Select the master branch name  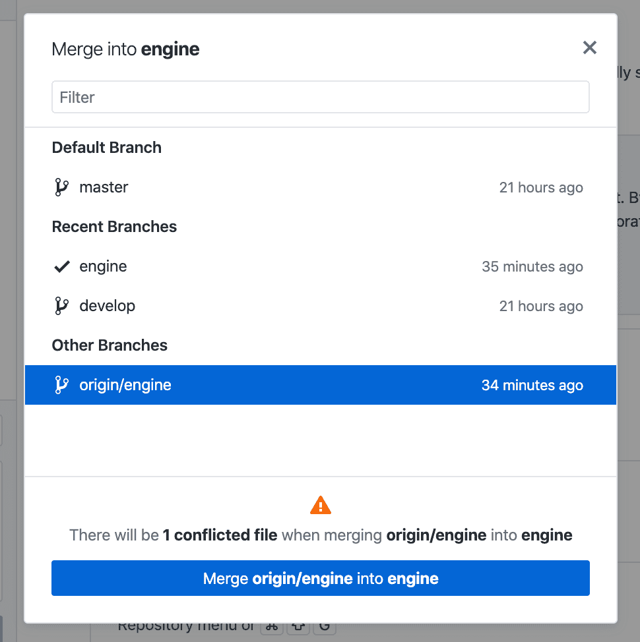pyautogui.click(x=104, y=187)
